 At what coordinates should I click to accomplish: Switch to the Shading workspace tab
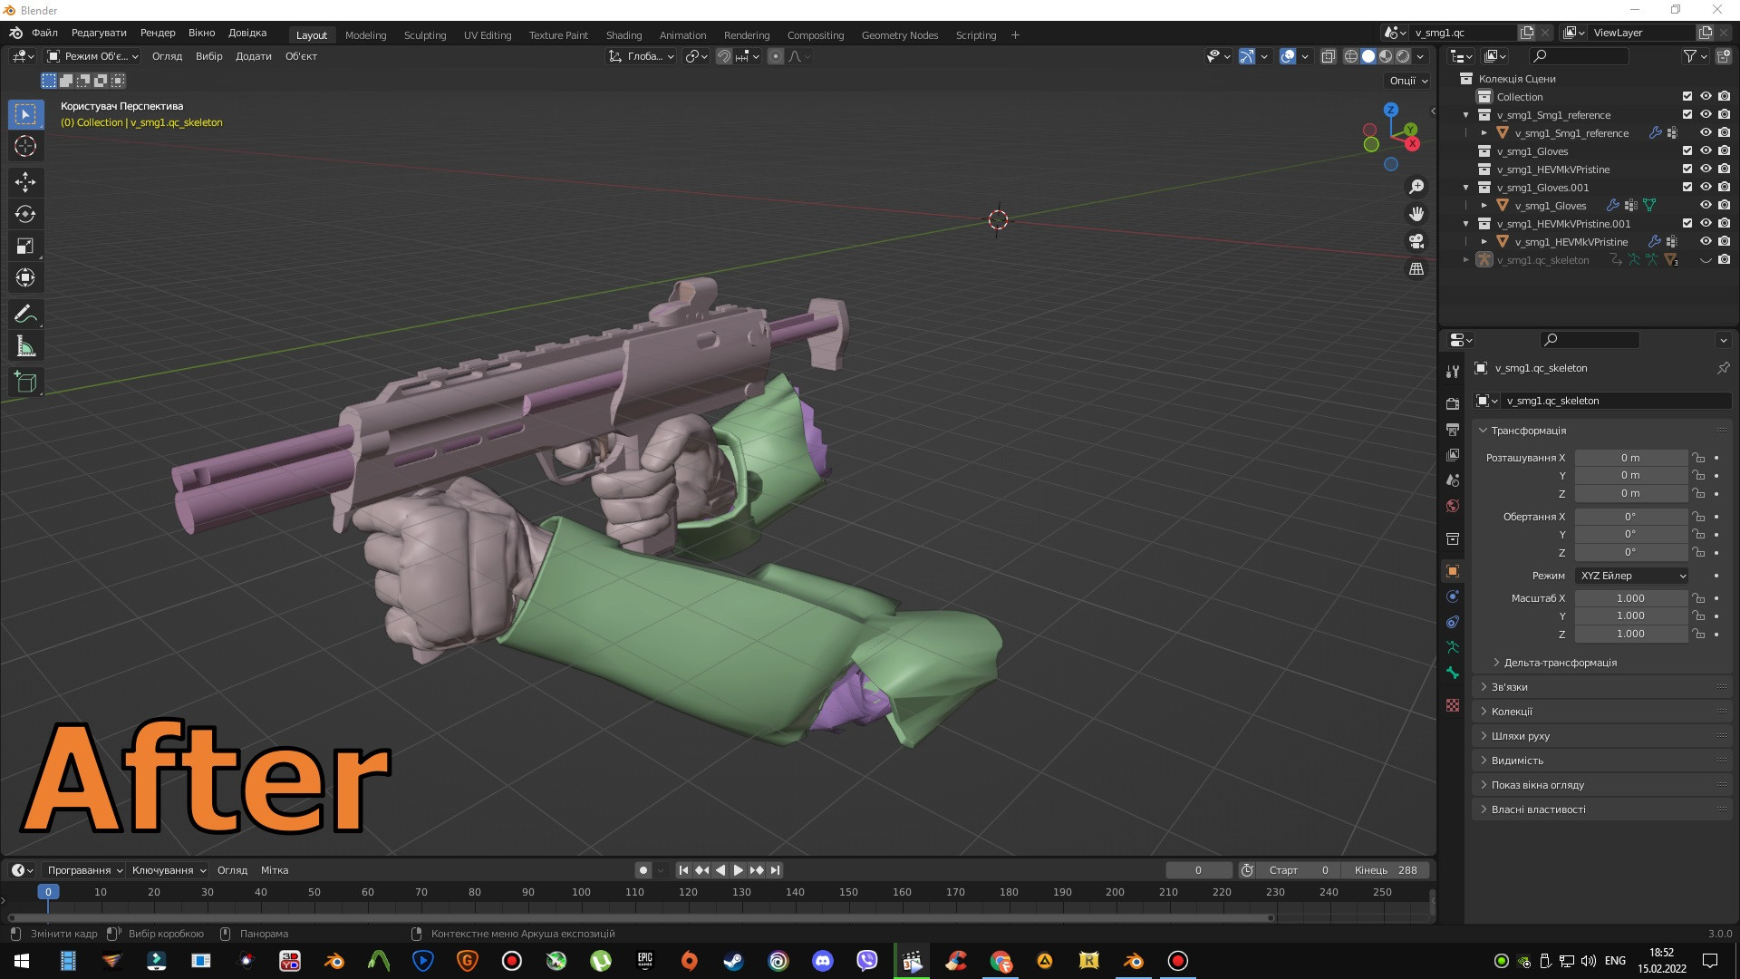[x=623, y=35]
